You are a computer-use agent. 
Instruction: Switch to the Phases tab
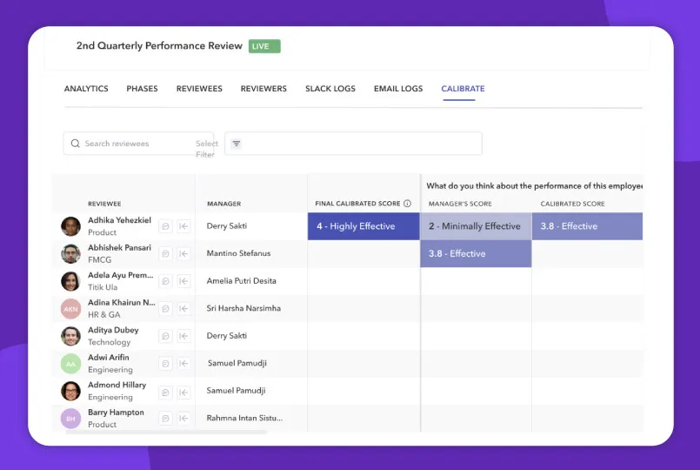pos(142,89)
